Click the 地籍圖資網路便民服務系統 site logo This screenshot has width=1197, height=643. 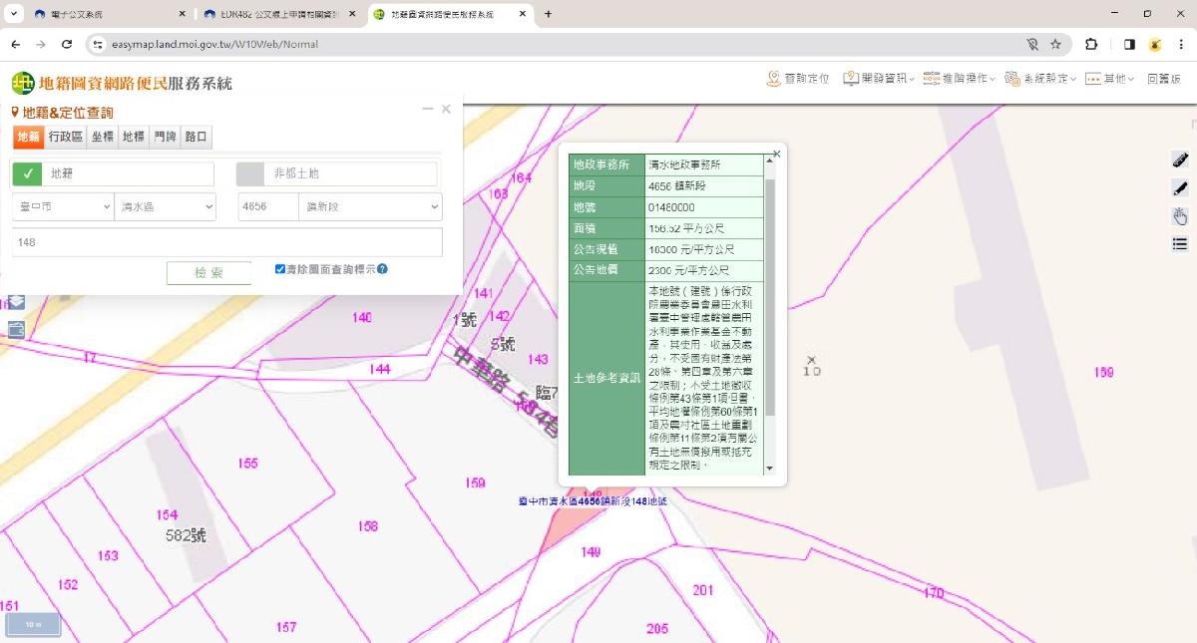pos(122,83)
